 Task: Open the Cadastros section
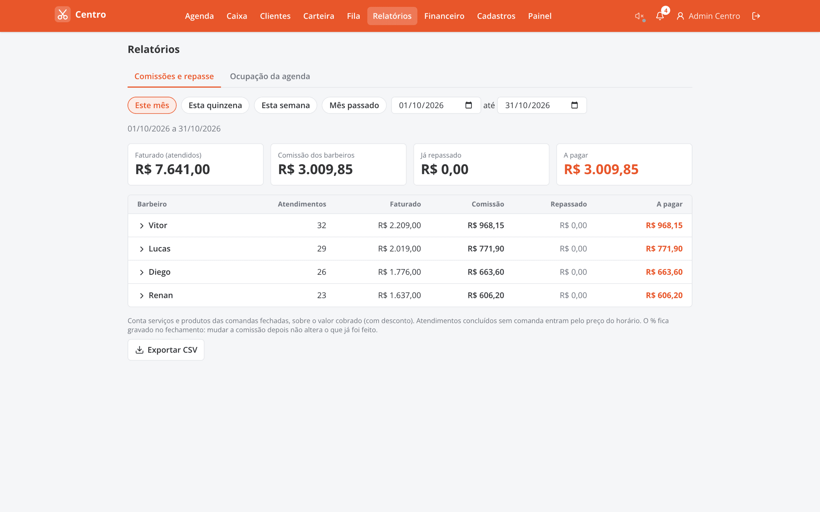point(496,16)
